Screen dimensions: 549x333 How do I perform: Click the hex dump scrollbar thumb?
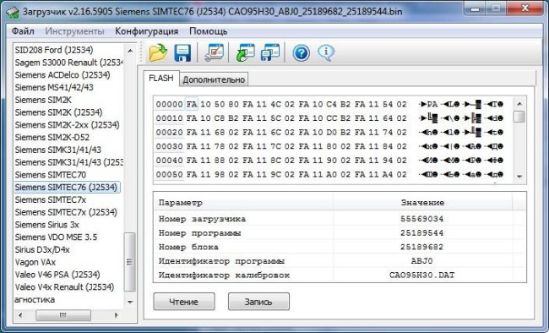pos(519,117)
